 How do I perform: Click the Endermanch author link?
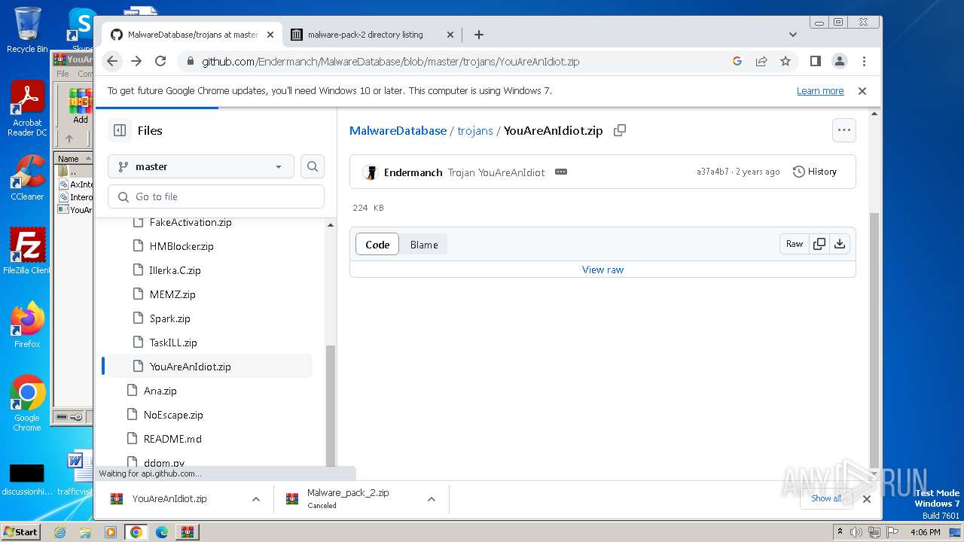point(413,172)
